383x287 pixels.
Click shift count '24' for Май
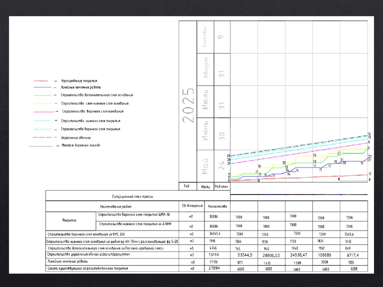(x=221, y=165)
